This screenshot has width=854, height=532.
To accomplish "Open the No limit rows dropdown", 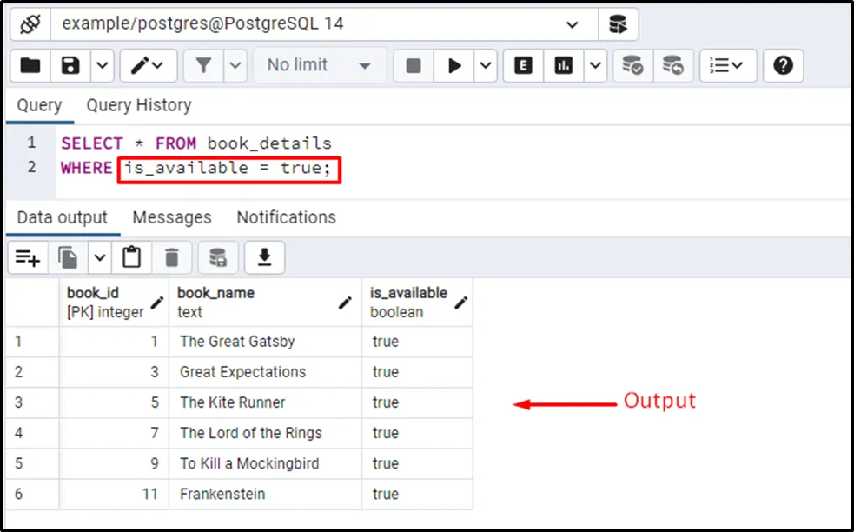I will [x=320, y=66].
